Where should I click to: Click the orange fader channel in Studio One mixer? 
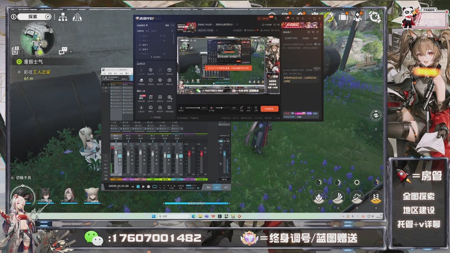[x=116, y=152]
